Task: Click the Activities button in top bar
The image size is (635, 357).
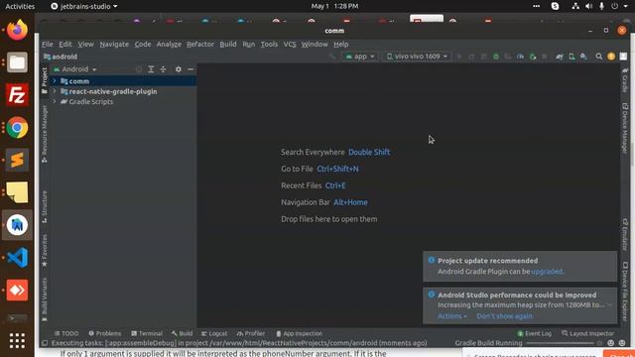Action: coord(20,6)
